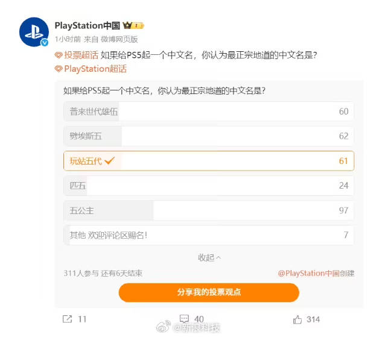Choose the checked 玩站五代 option

tap(209, 161)
